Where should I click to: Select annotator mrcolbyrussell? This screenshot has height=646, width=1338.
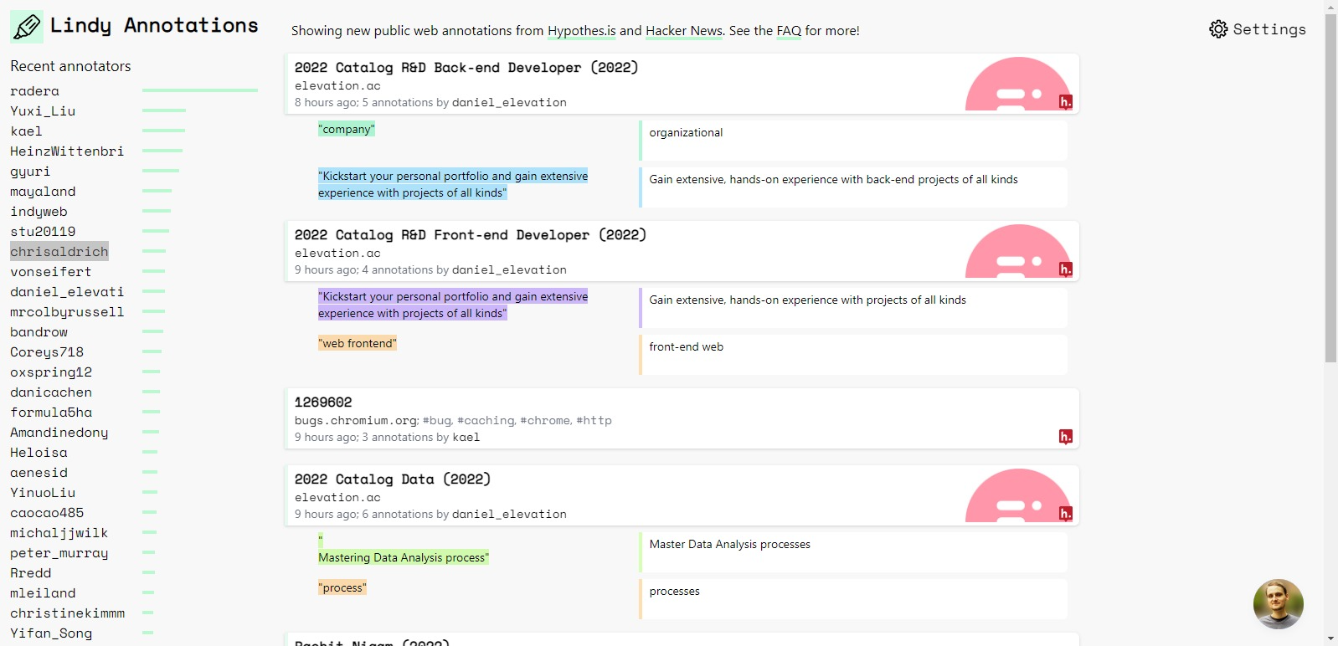(x=67, y=312)
